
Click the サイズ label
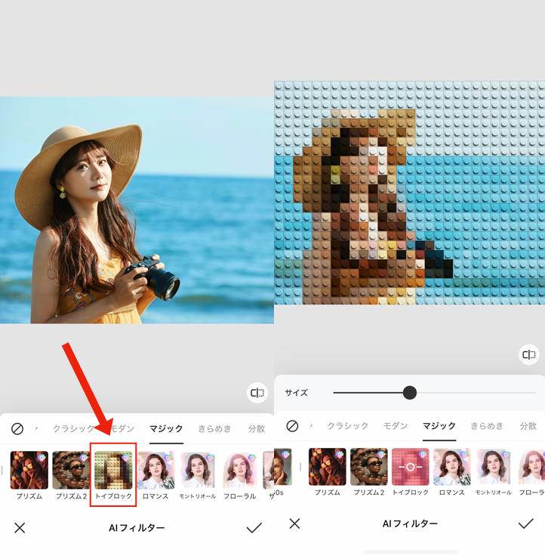click(x=296, y=393)
